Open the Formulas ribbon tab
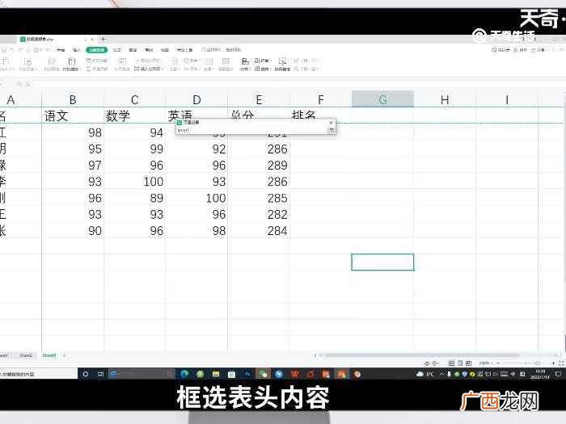Image resolution: width=566 pixels, height=424 pixels. click(x=117, y=50)
